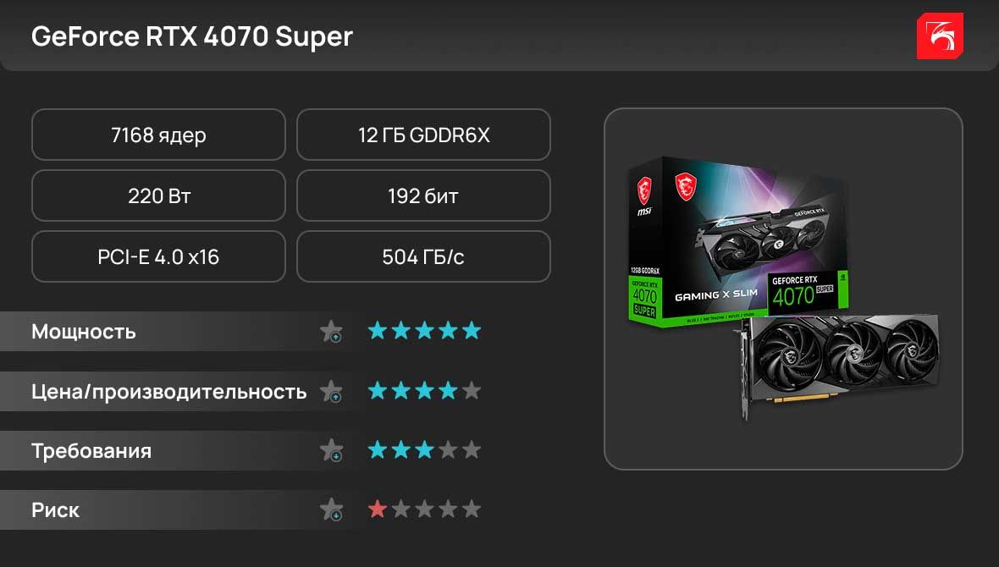Select the 192 бит bus width box

click(423, 195)
